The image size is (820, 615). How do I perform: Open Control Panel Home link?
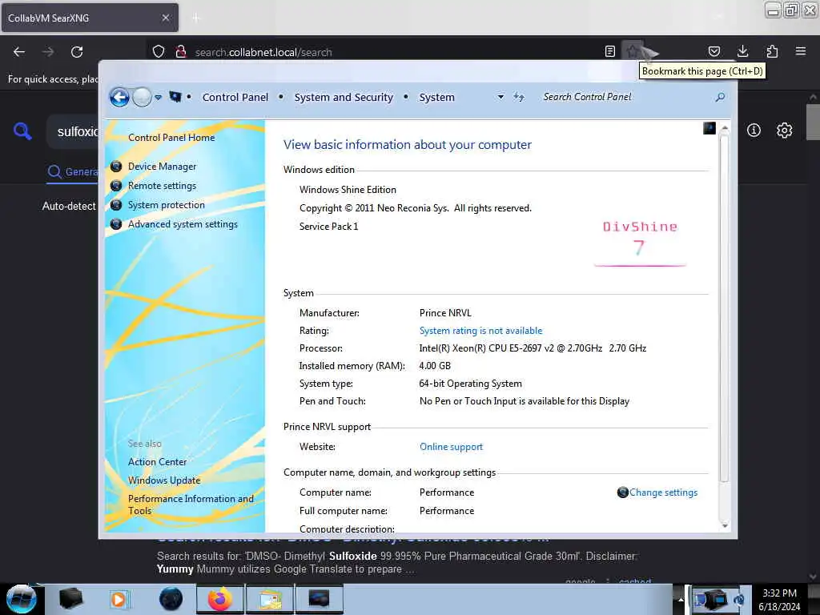coord(171,138)
